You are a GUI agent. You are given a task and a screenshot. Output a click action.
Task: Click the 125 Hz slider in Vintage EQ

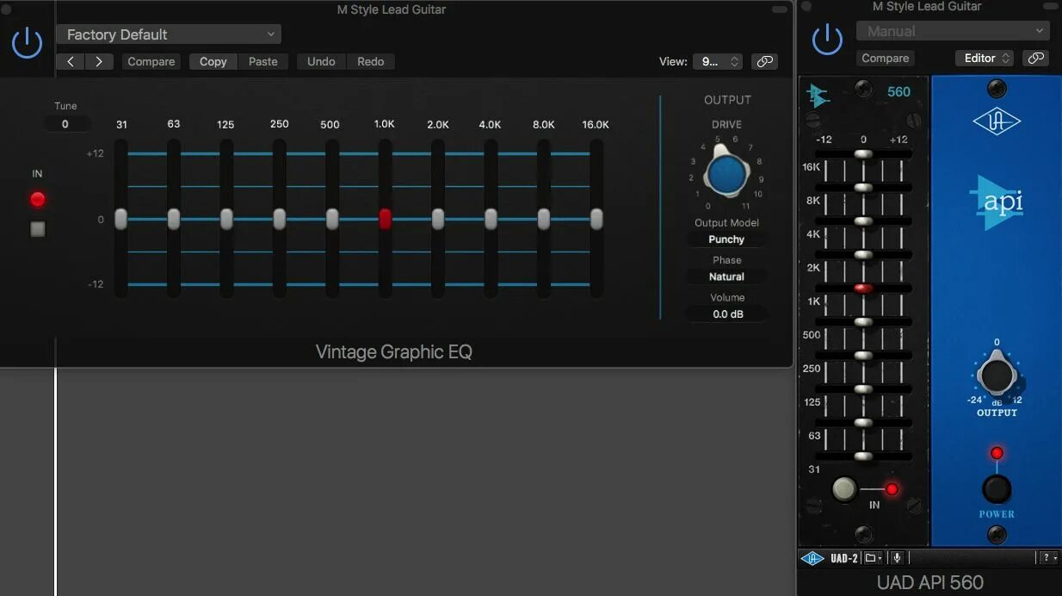226,219
